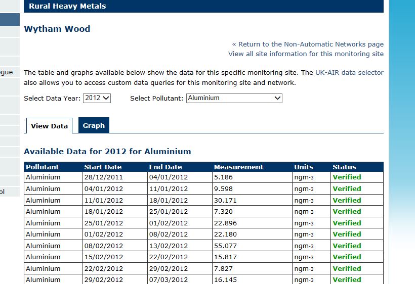Screen dimensions: 415x284
Task: Click the 55.077 measurement cell
Action: pos(225,246)
